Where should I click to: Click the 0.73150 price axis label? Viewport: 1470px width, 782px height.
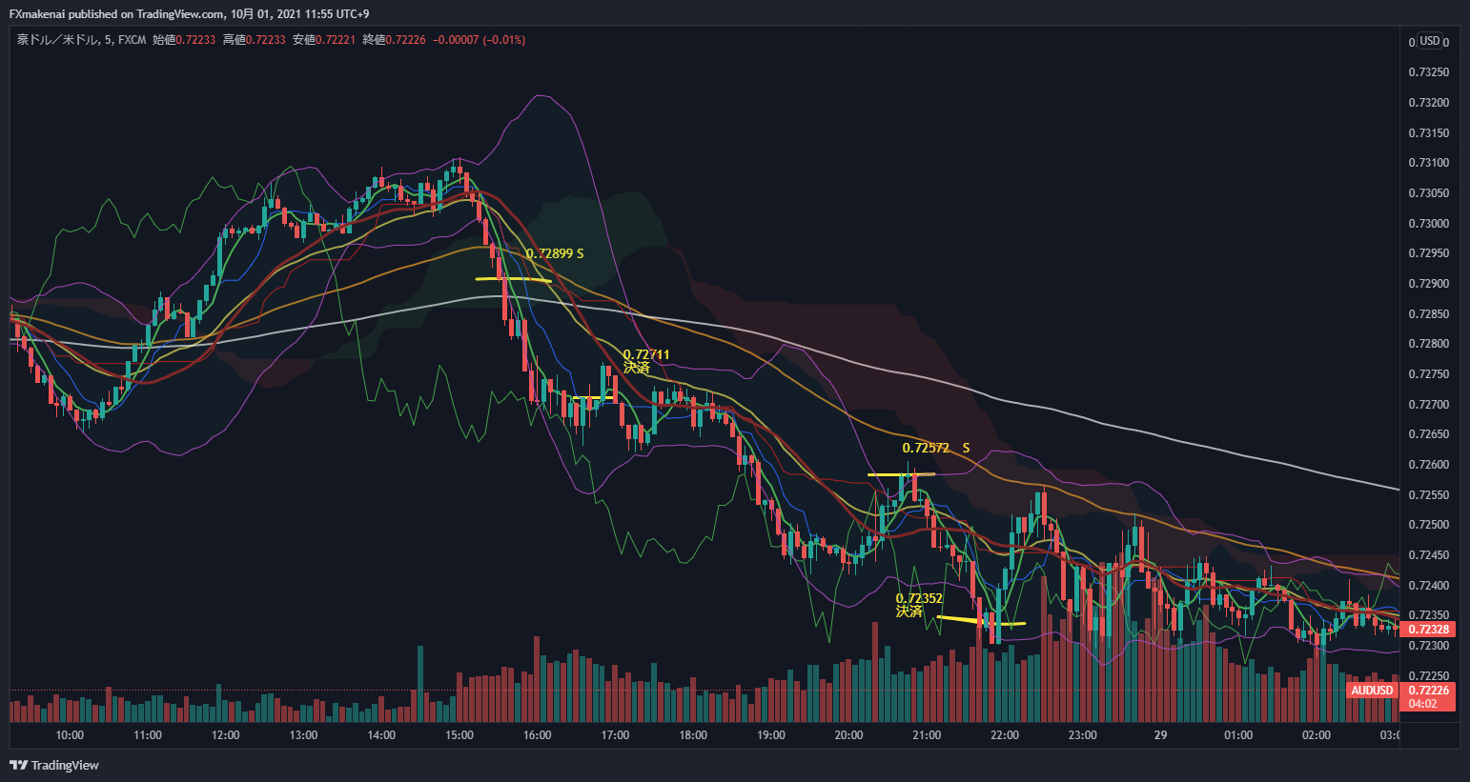point(1429,133)
